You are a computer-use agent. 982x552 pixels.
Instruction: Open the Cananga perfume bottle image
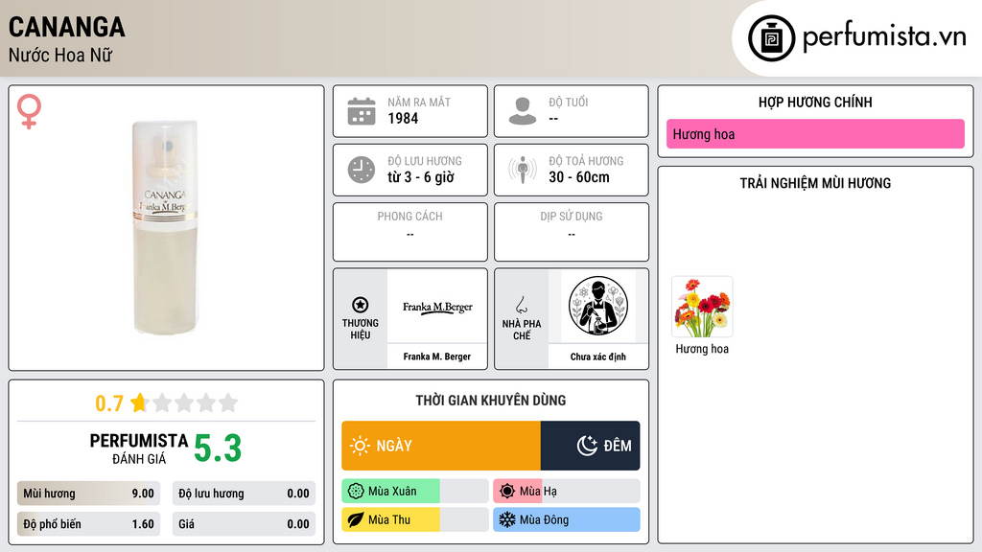(x=165, y=226)
